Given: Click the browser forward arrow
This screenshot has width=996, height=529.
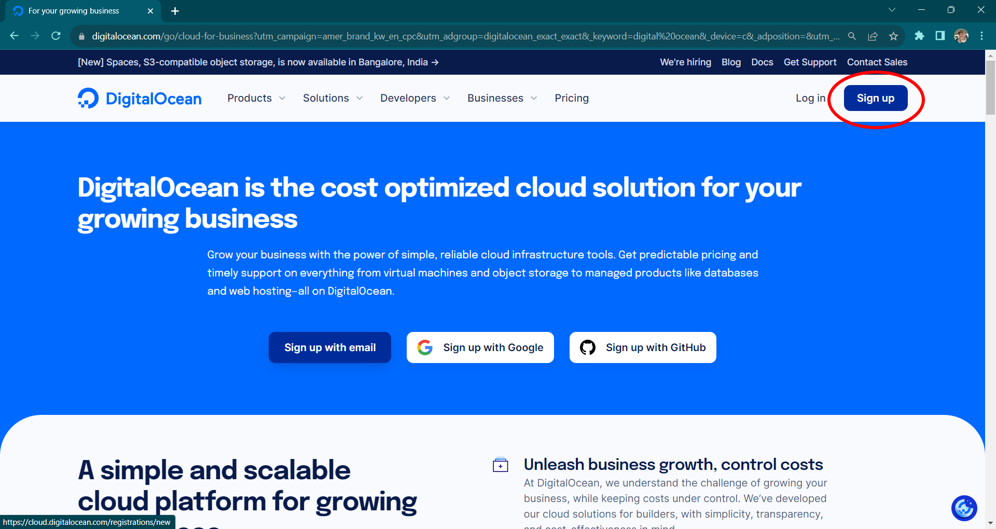Looking at the screenshot, I should [35, 36].
